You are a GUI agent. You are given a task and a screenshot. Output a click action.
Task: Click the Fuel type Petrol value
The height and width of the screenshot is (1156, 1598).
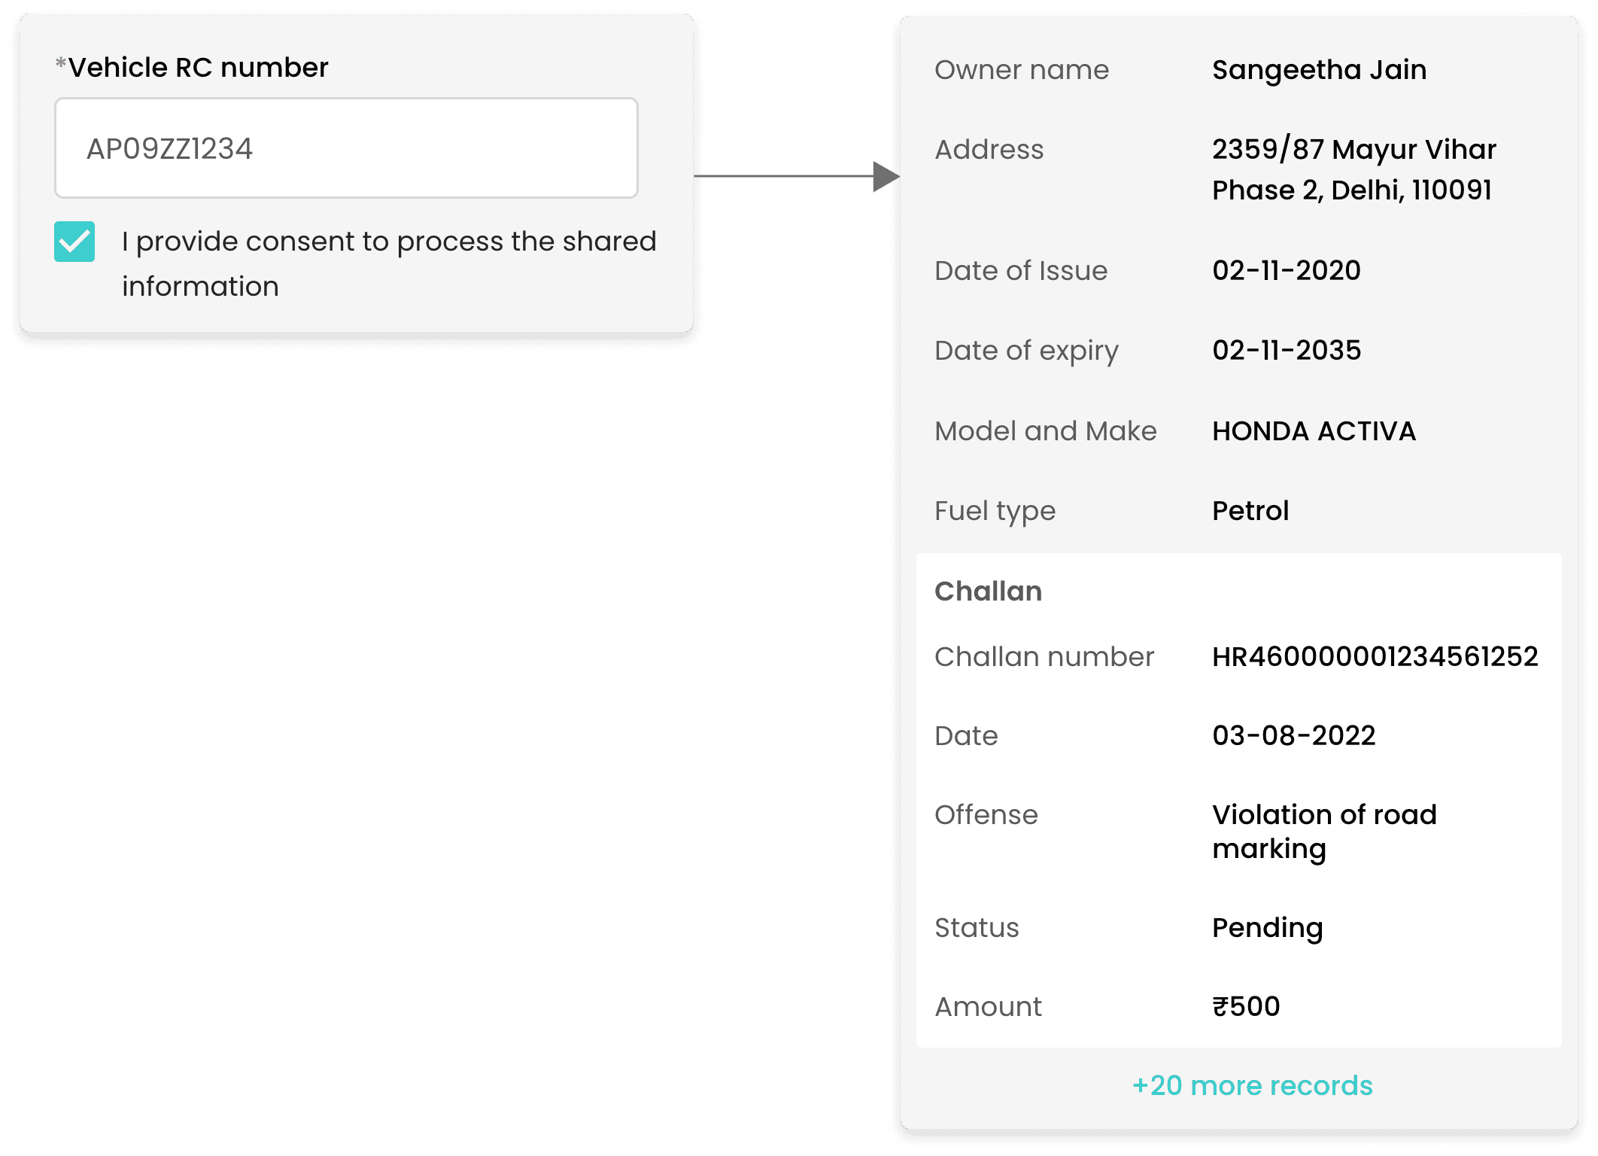[x=1251, y=511]
